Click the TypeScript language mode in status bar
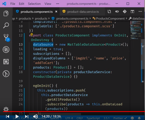 tap(93, 118)
